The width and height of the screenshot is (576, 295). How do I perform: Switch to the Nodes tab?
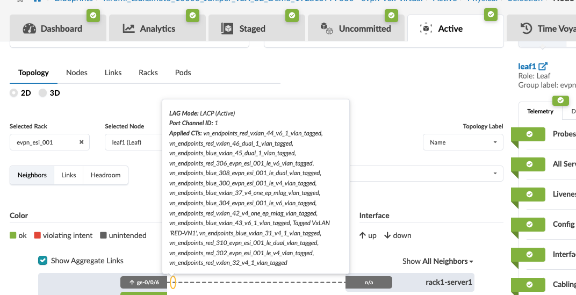coord(77,73)
